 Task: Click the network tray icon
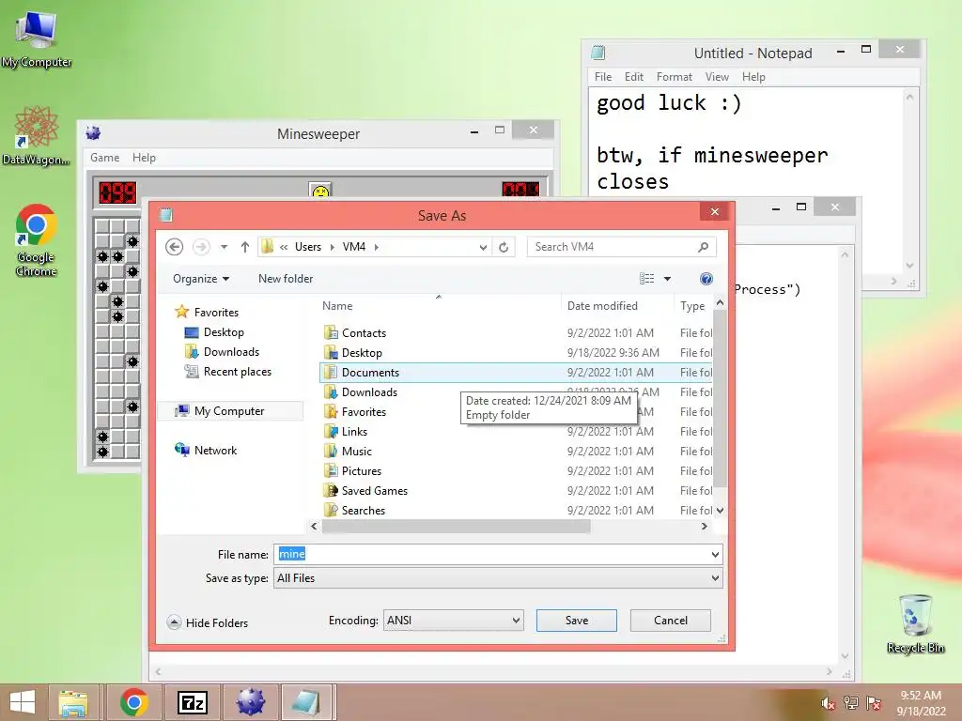pos(851,703)
